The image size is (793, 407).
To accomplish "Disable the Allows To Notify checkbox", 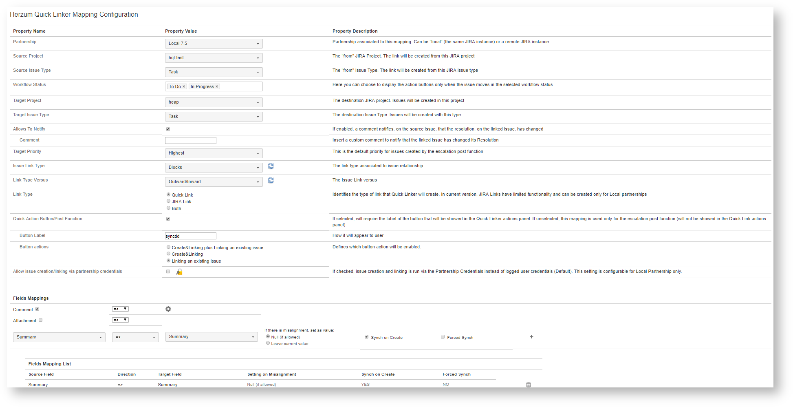I will [168, 129].
